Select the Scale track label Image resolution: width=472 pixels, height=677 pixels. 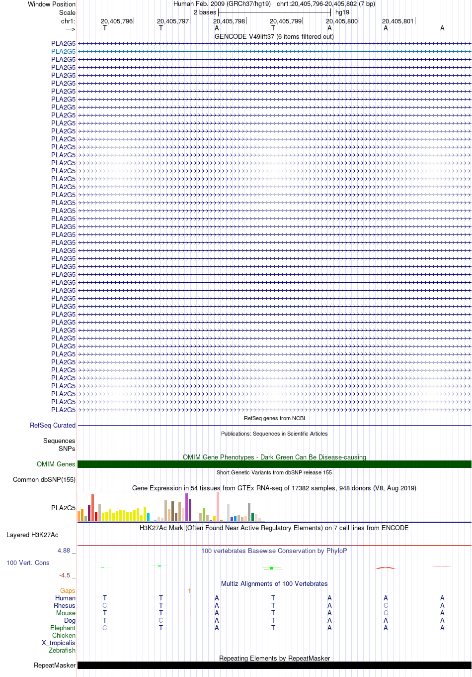pos(67,12)
